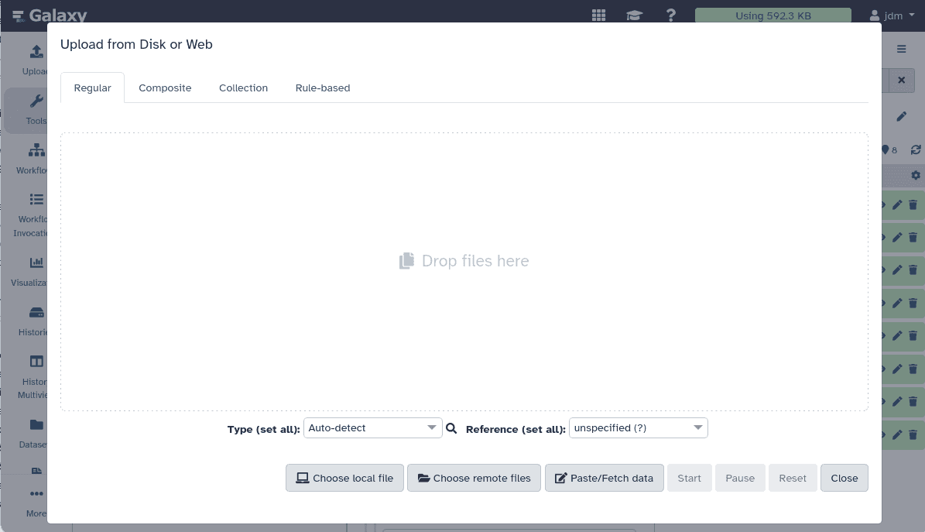Select the Upload icon in sidebar

(x=36, y=52)
